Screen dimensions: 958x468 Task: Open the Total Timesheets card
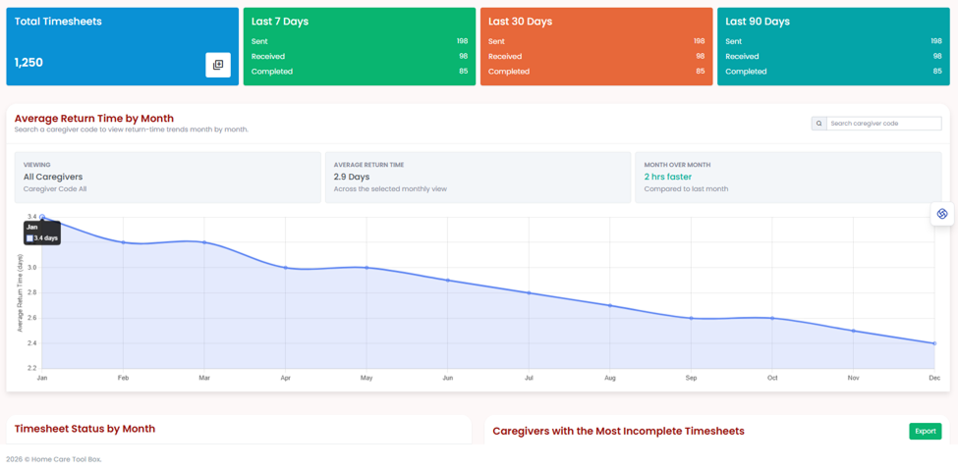click(x=122, y=46)
